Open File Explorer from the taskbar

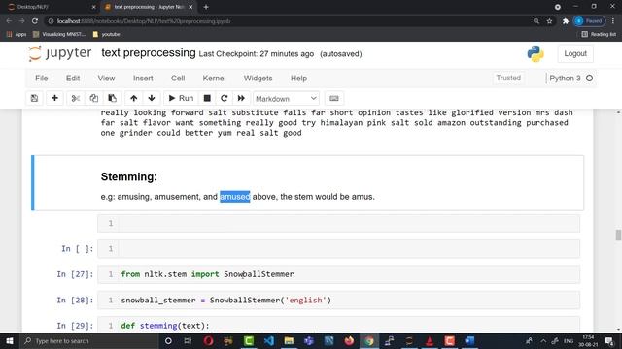pyautogui.click(x=289, y=340)
